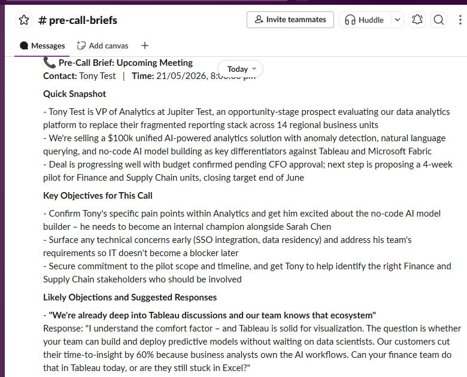
Task: Click the Key Objectives for This Call heading
Action: [x=98, y=196]
